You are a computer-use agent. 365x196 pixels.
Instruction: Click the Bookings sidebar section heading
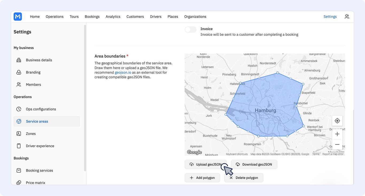pyautogui.click(x=21, y=158)
